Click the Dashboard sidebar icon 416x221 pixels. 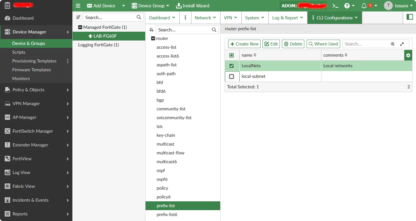[7, 18]
